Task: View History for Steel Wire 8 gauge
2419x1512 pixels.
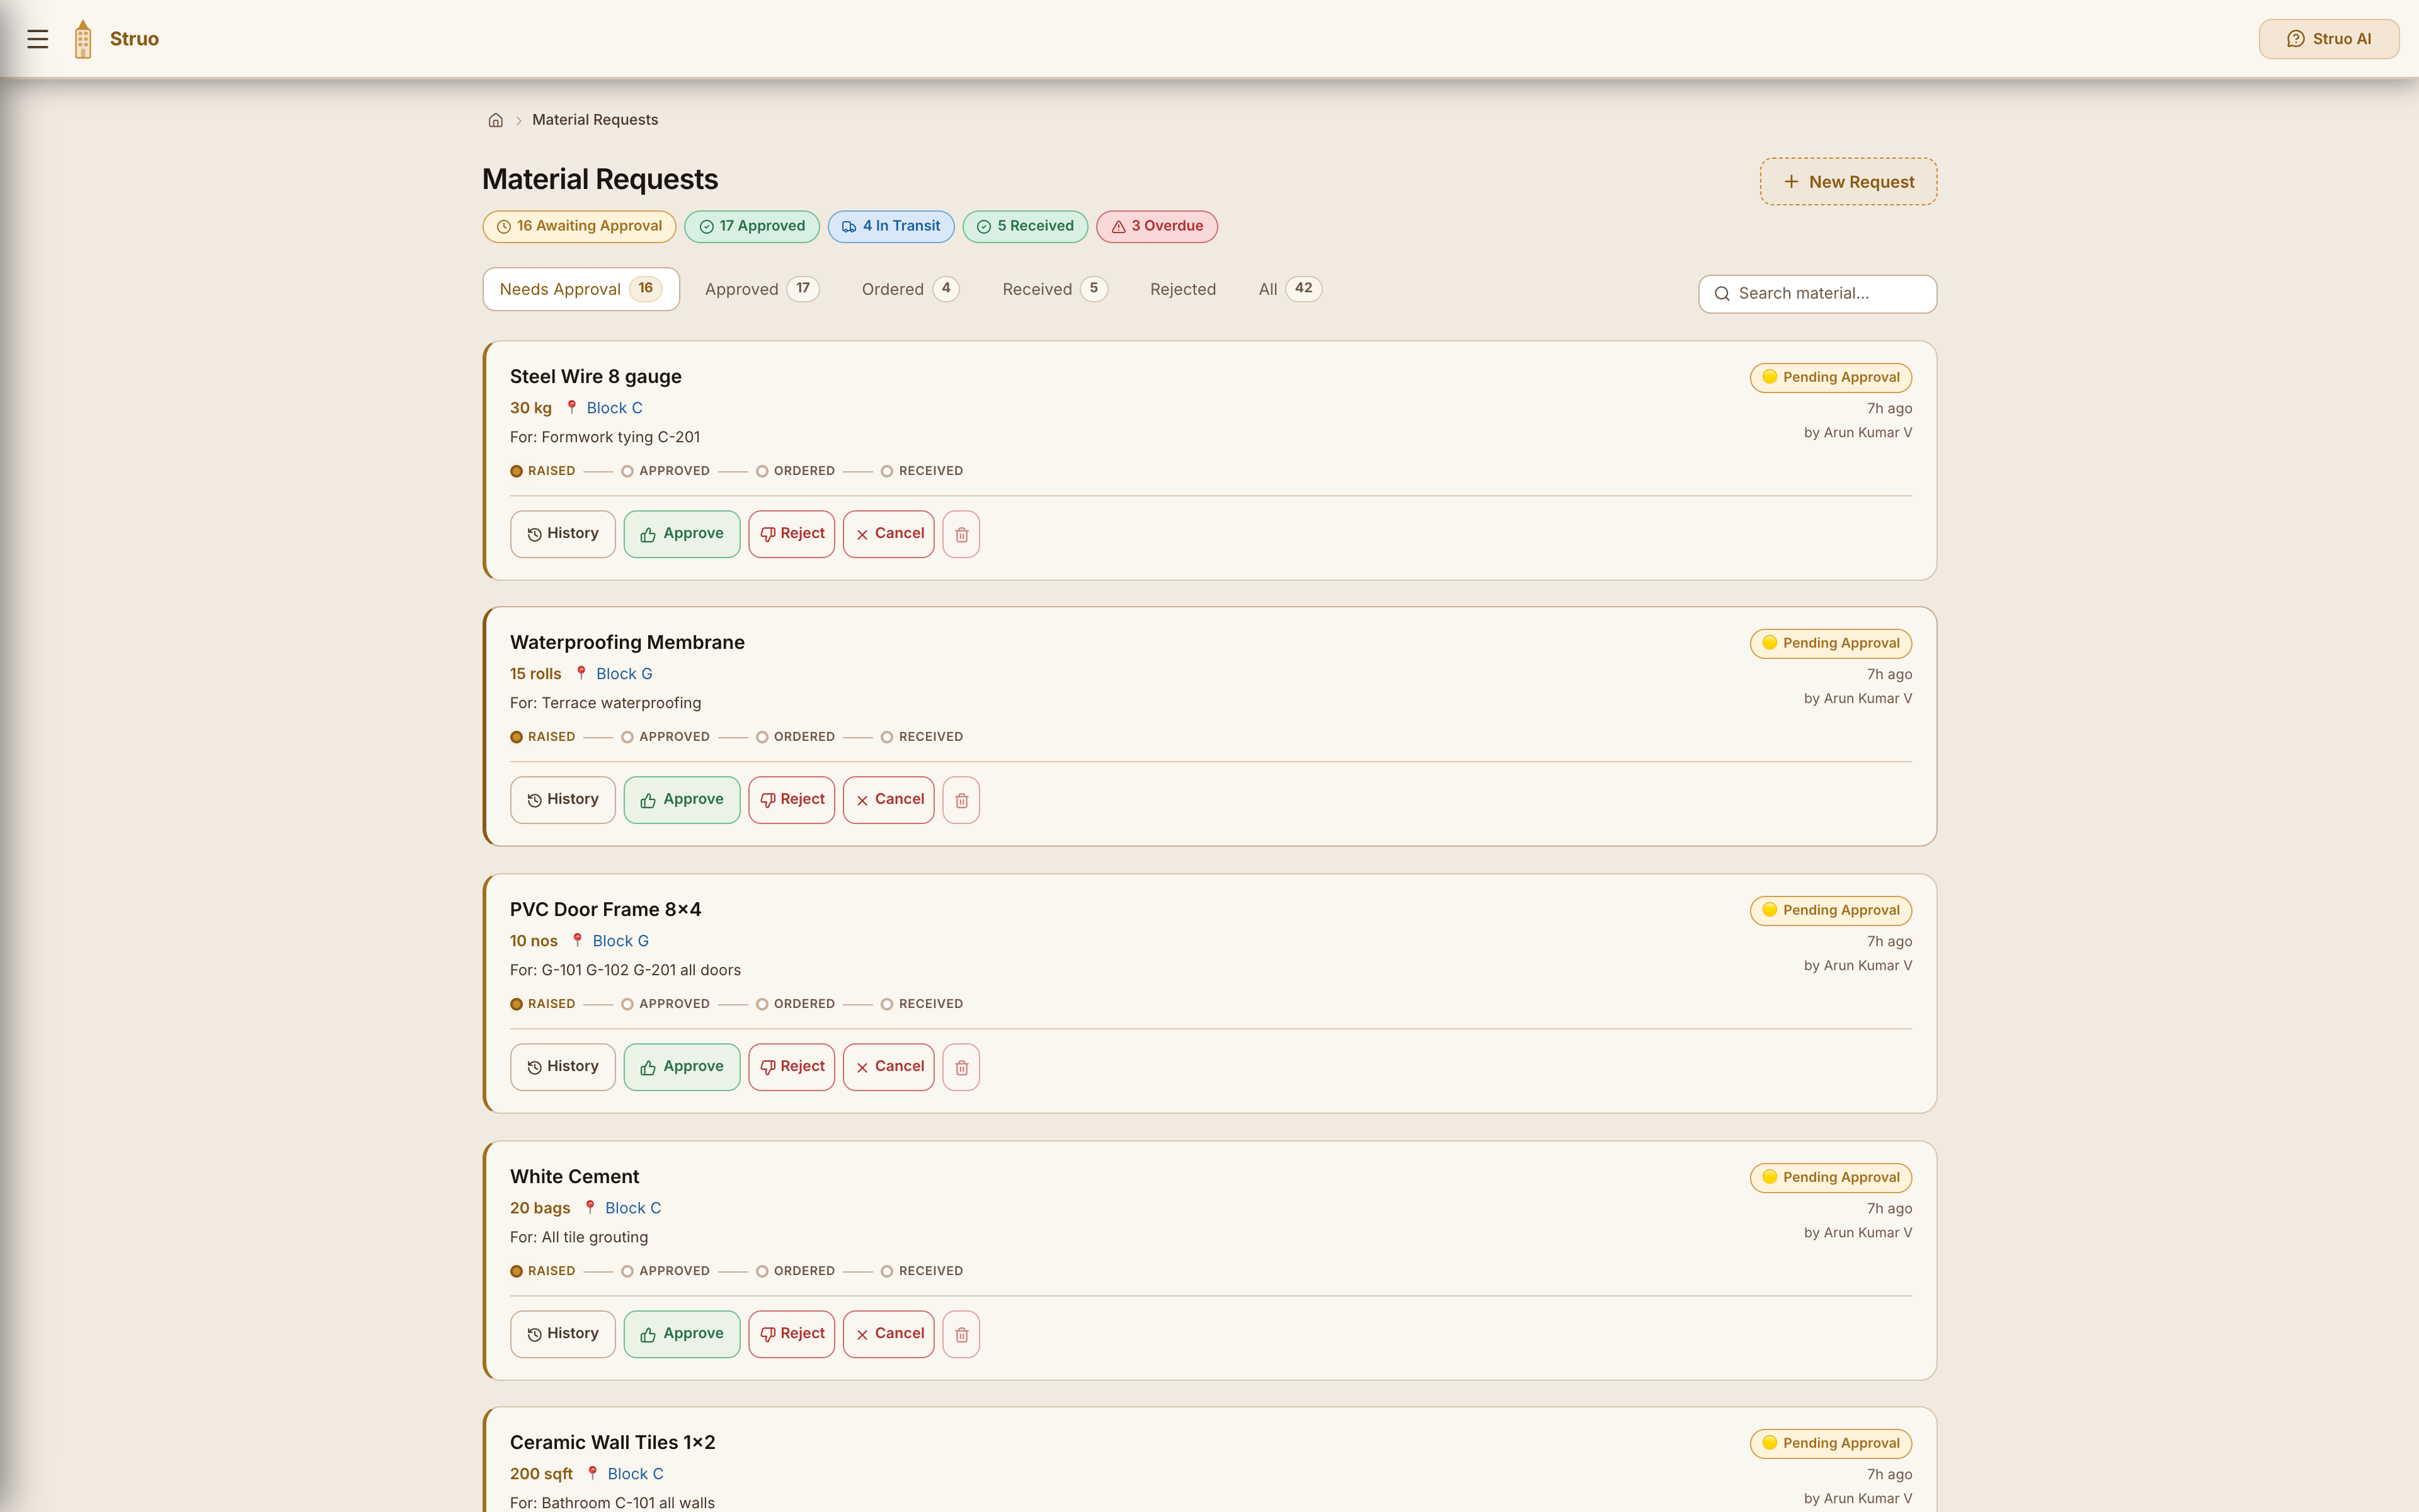Action: coord(563,534)
